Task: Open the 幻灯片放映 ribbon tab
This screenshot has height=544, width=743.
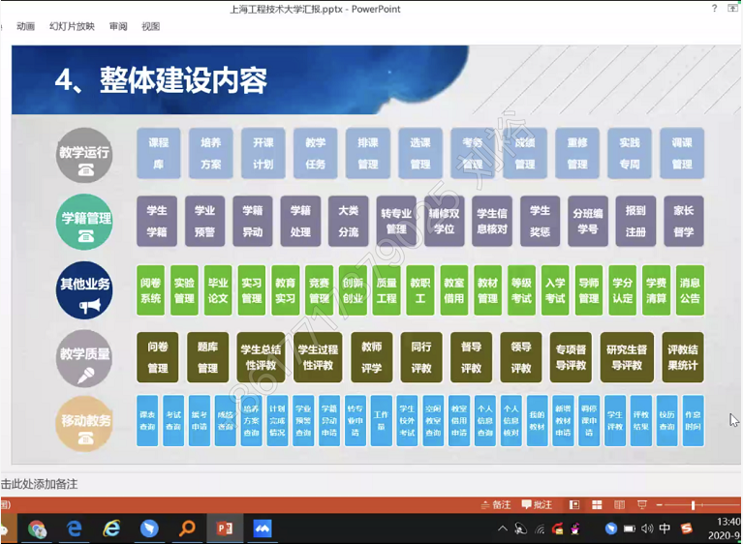Action: point(73,27)
